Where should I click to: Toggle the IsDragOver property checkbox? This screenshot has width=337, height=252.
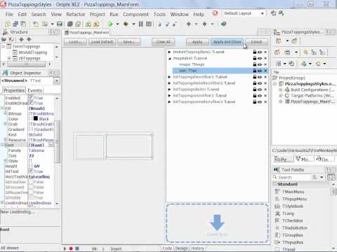point(31,182)
